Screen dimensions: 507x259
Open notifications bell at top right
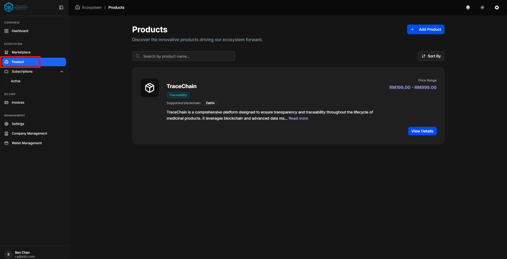pyautogui.click(x=468, y=7)
